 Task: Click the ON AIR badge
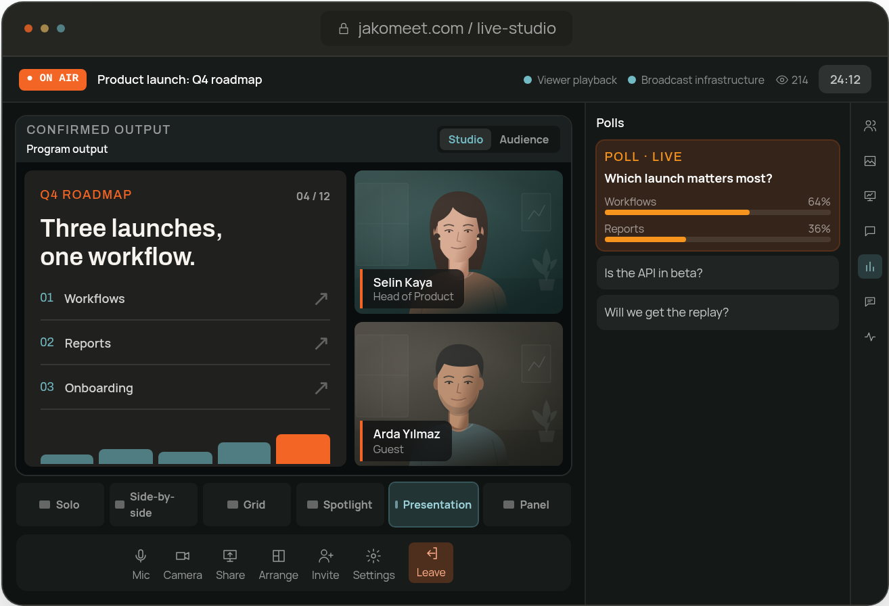53,80
